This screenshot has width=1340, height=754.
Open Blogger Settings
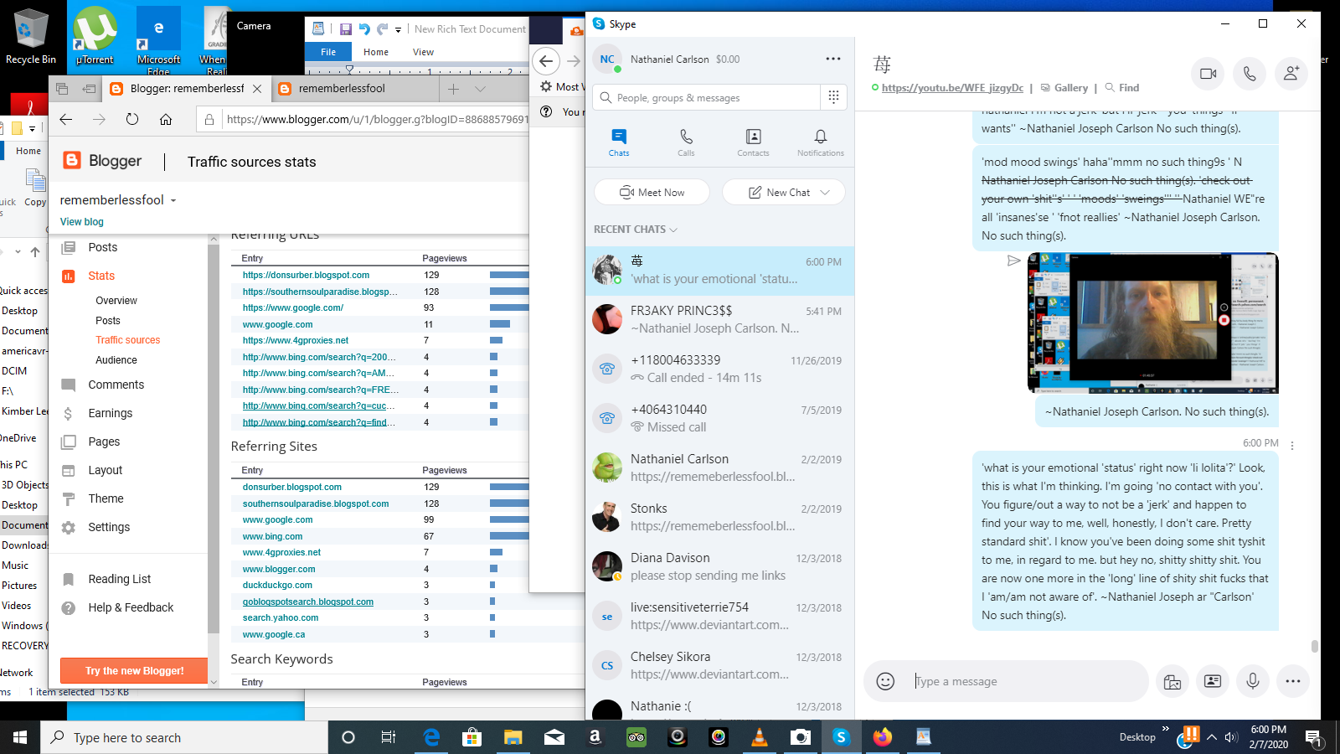(109, 527)
